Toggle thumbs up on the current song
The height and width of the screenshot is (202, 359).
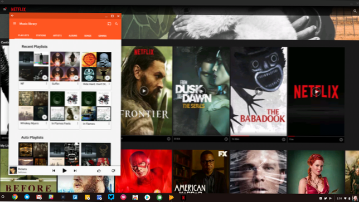99,170
